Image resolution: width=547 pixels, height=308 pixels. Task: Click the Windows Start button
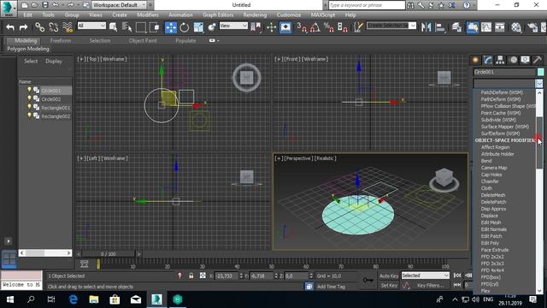(x=9, y=299)
